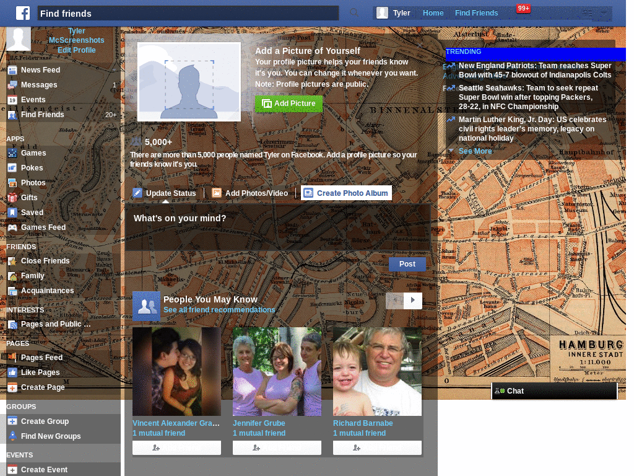The image size is (634, 476).
Task: Click the Close Friends star icon
Action: click(x=12, y=261)
